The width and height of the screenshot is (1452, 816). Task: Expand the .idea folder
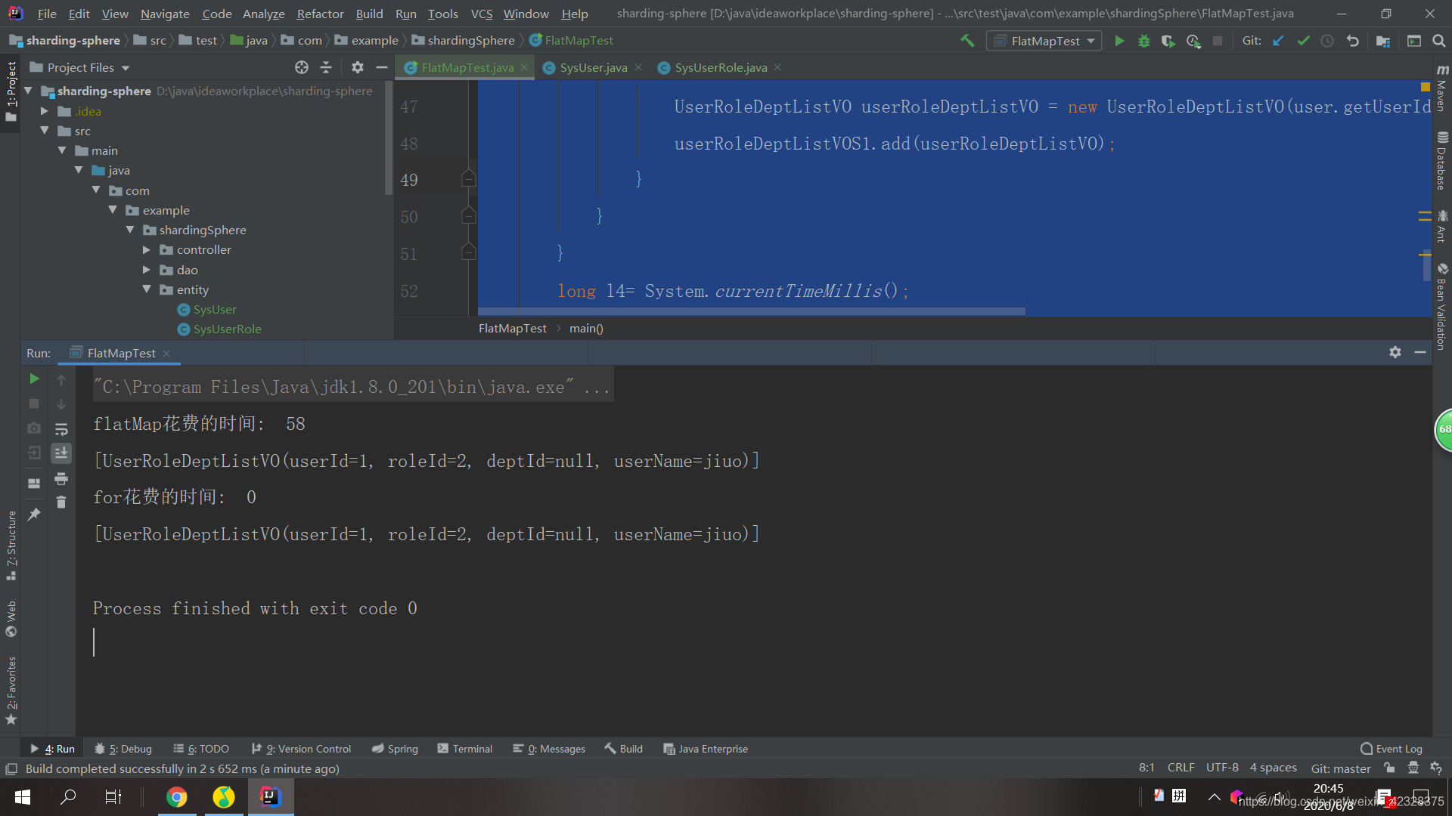(45, 111)
